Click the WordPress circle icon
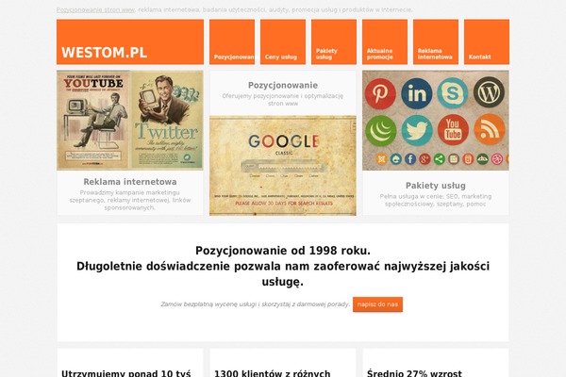Viewport: 566px width, 377px height. (x=489, y=92)
